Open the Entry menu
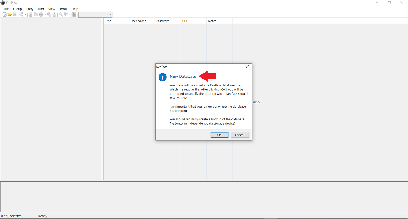 point(30,9)
